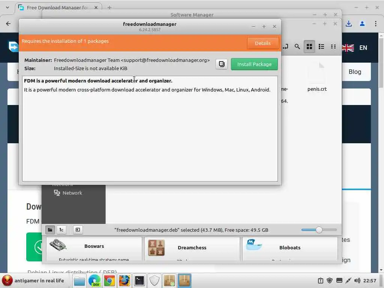
Task: Change language with EN flag selector
Action: 355,48
